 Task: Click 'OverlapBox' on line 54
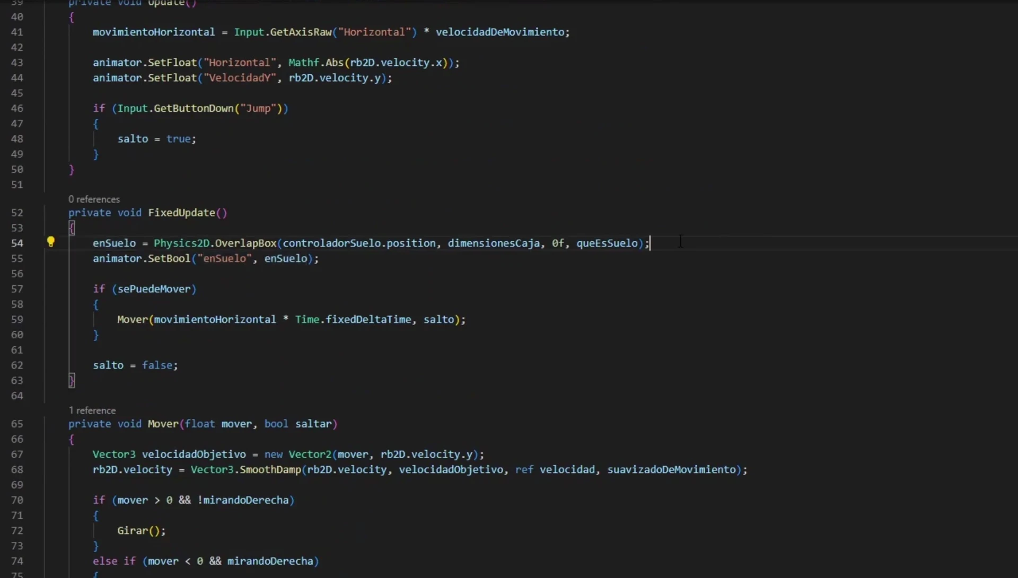pos(245,243)
